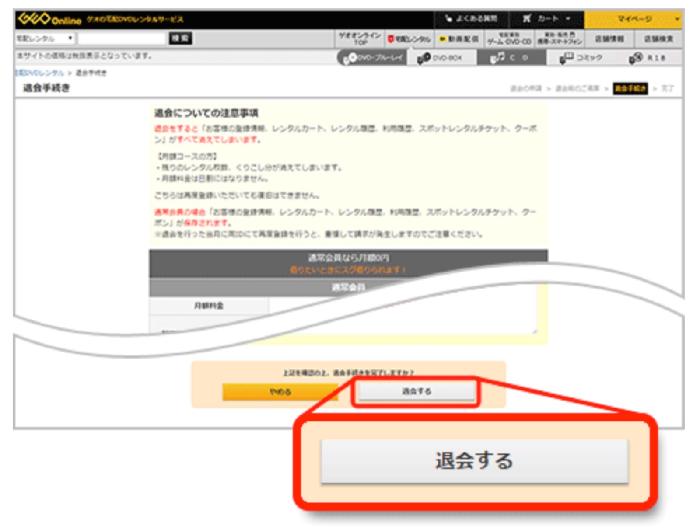Select the R18 category
The width and height of the screenshot is (700, 526).
[648, 58]
